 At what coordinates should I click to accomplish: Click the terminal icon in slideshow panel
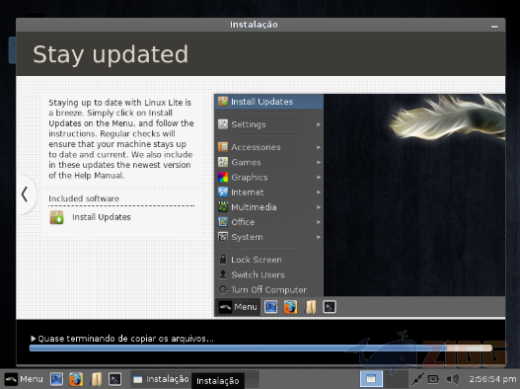tap(330, 307)
